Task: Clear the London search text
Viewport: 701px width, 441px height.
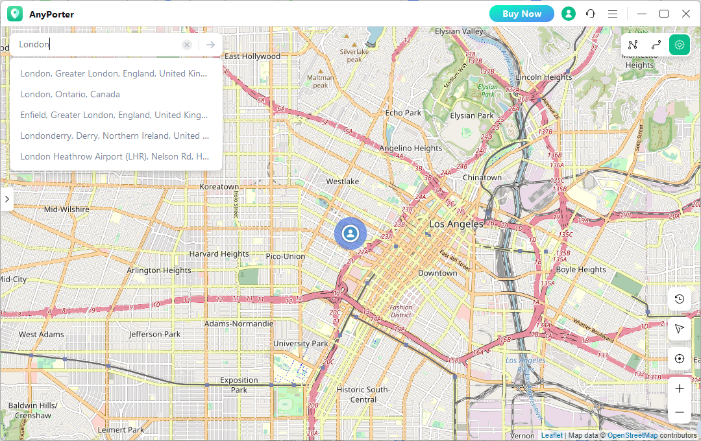Action: coord(187,45)
